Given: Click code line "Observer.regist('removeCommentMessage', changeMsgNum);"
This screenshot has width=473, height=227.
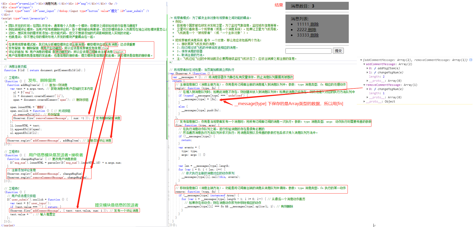Looking at the screenshot, I should (48, 178).
